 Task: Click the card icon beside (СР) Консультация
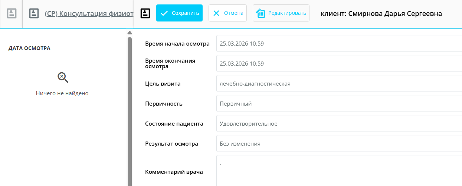(34, 13)
